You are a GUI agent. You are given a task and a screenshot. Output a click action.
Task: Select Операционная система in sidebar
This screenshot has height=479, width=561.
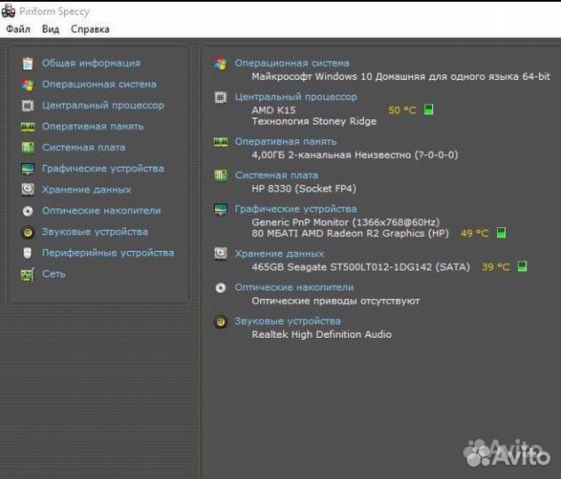tap(99, 84)
